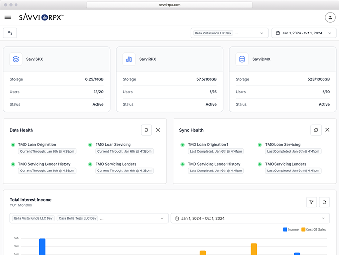Click SavviSPX storage value 6.25/10GB
Image resolution: width=339 pixels, height=255 pixels.
(x=94, y=79)
